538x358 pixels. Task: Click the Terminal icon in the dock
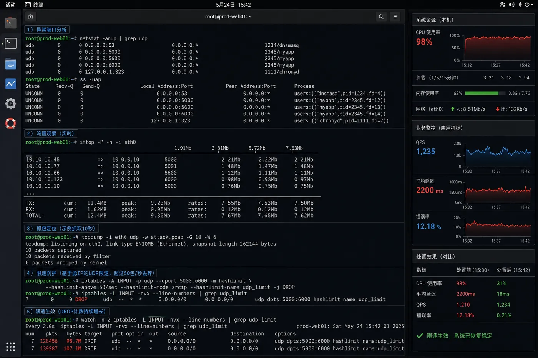10,43
